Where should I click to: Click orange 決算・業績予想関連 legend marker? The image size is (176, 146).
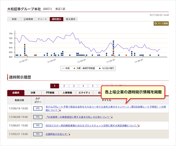[74, 69]
